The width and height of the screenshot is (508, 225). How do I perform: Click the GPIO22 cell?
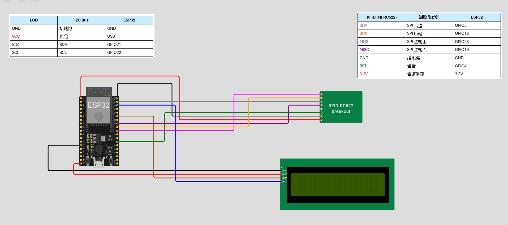click(x=129, y=53)
